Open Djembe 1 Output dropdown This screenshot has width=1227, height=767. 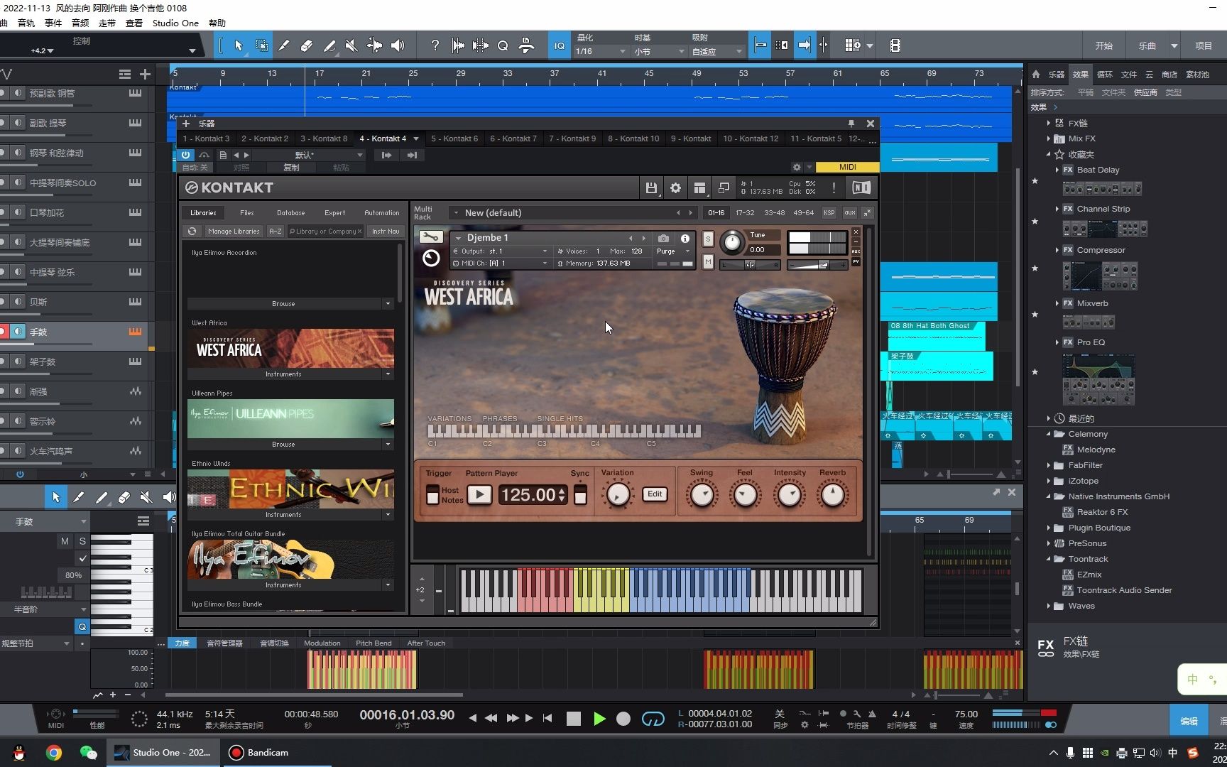(545, 251)
